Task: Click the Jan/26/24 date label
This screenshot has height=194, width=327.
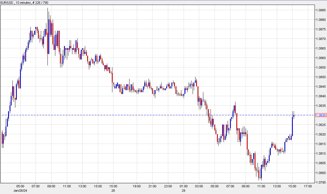Action: (x=20, y=191)
